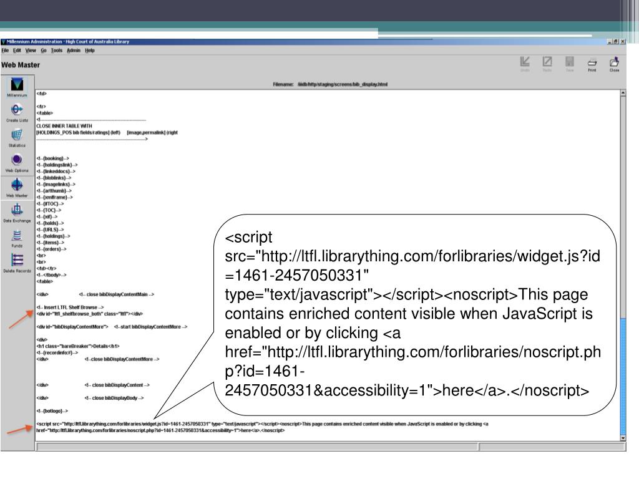Viewport: 639px width, 479px height.
Task: Print the current file
Action: 592,64
